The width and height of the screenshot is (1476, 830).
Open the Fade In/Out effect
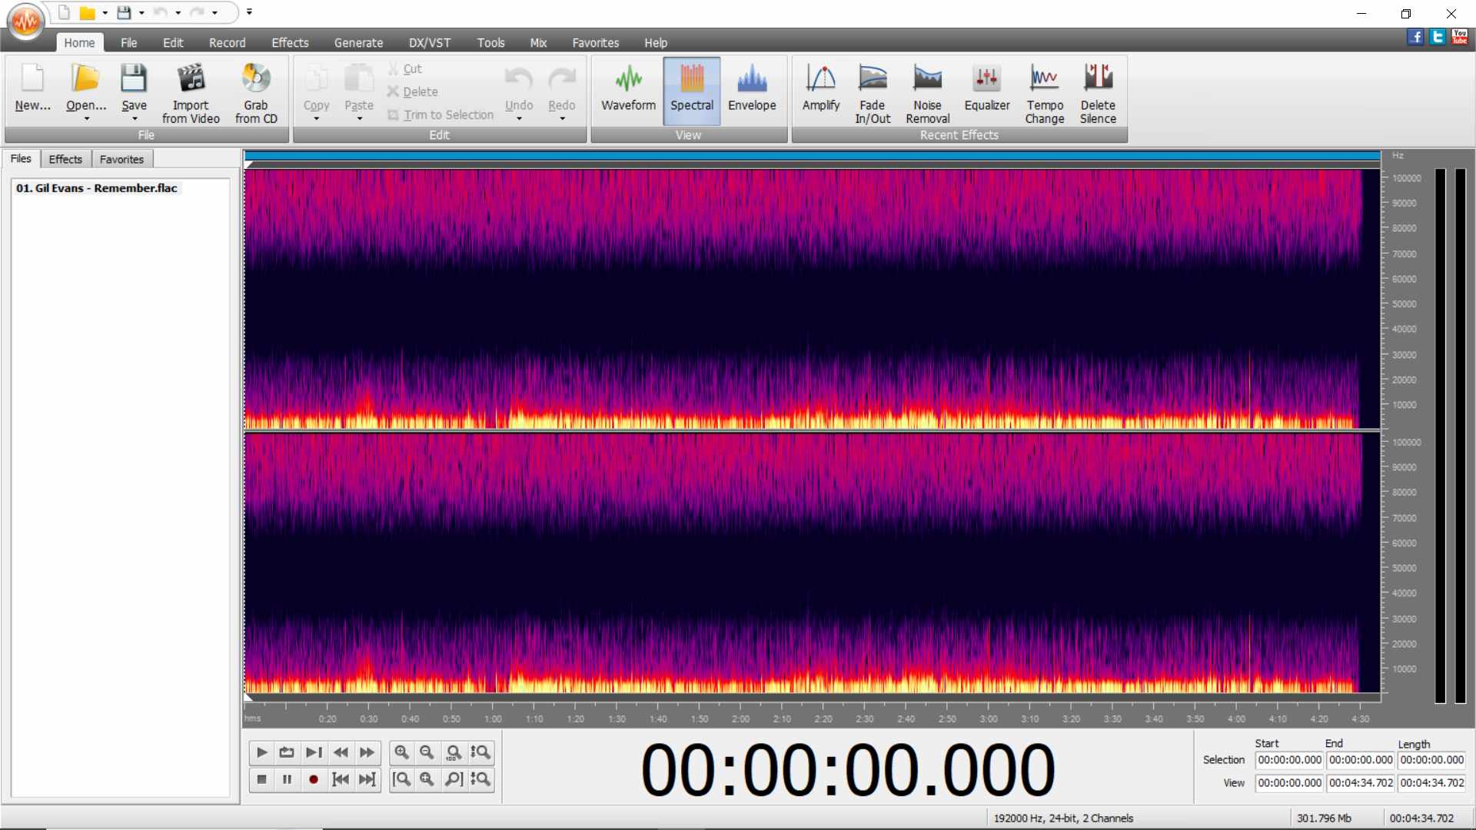tap(872, 92)
